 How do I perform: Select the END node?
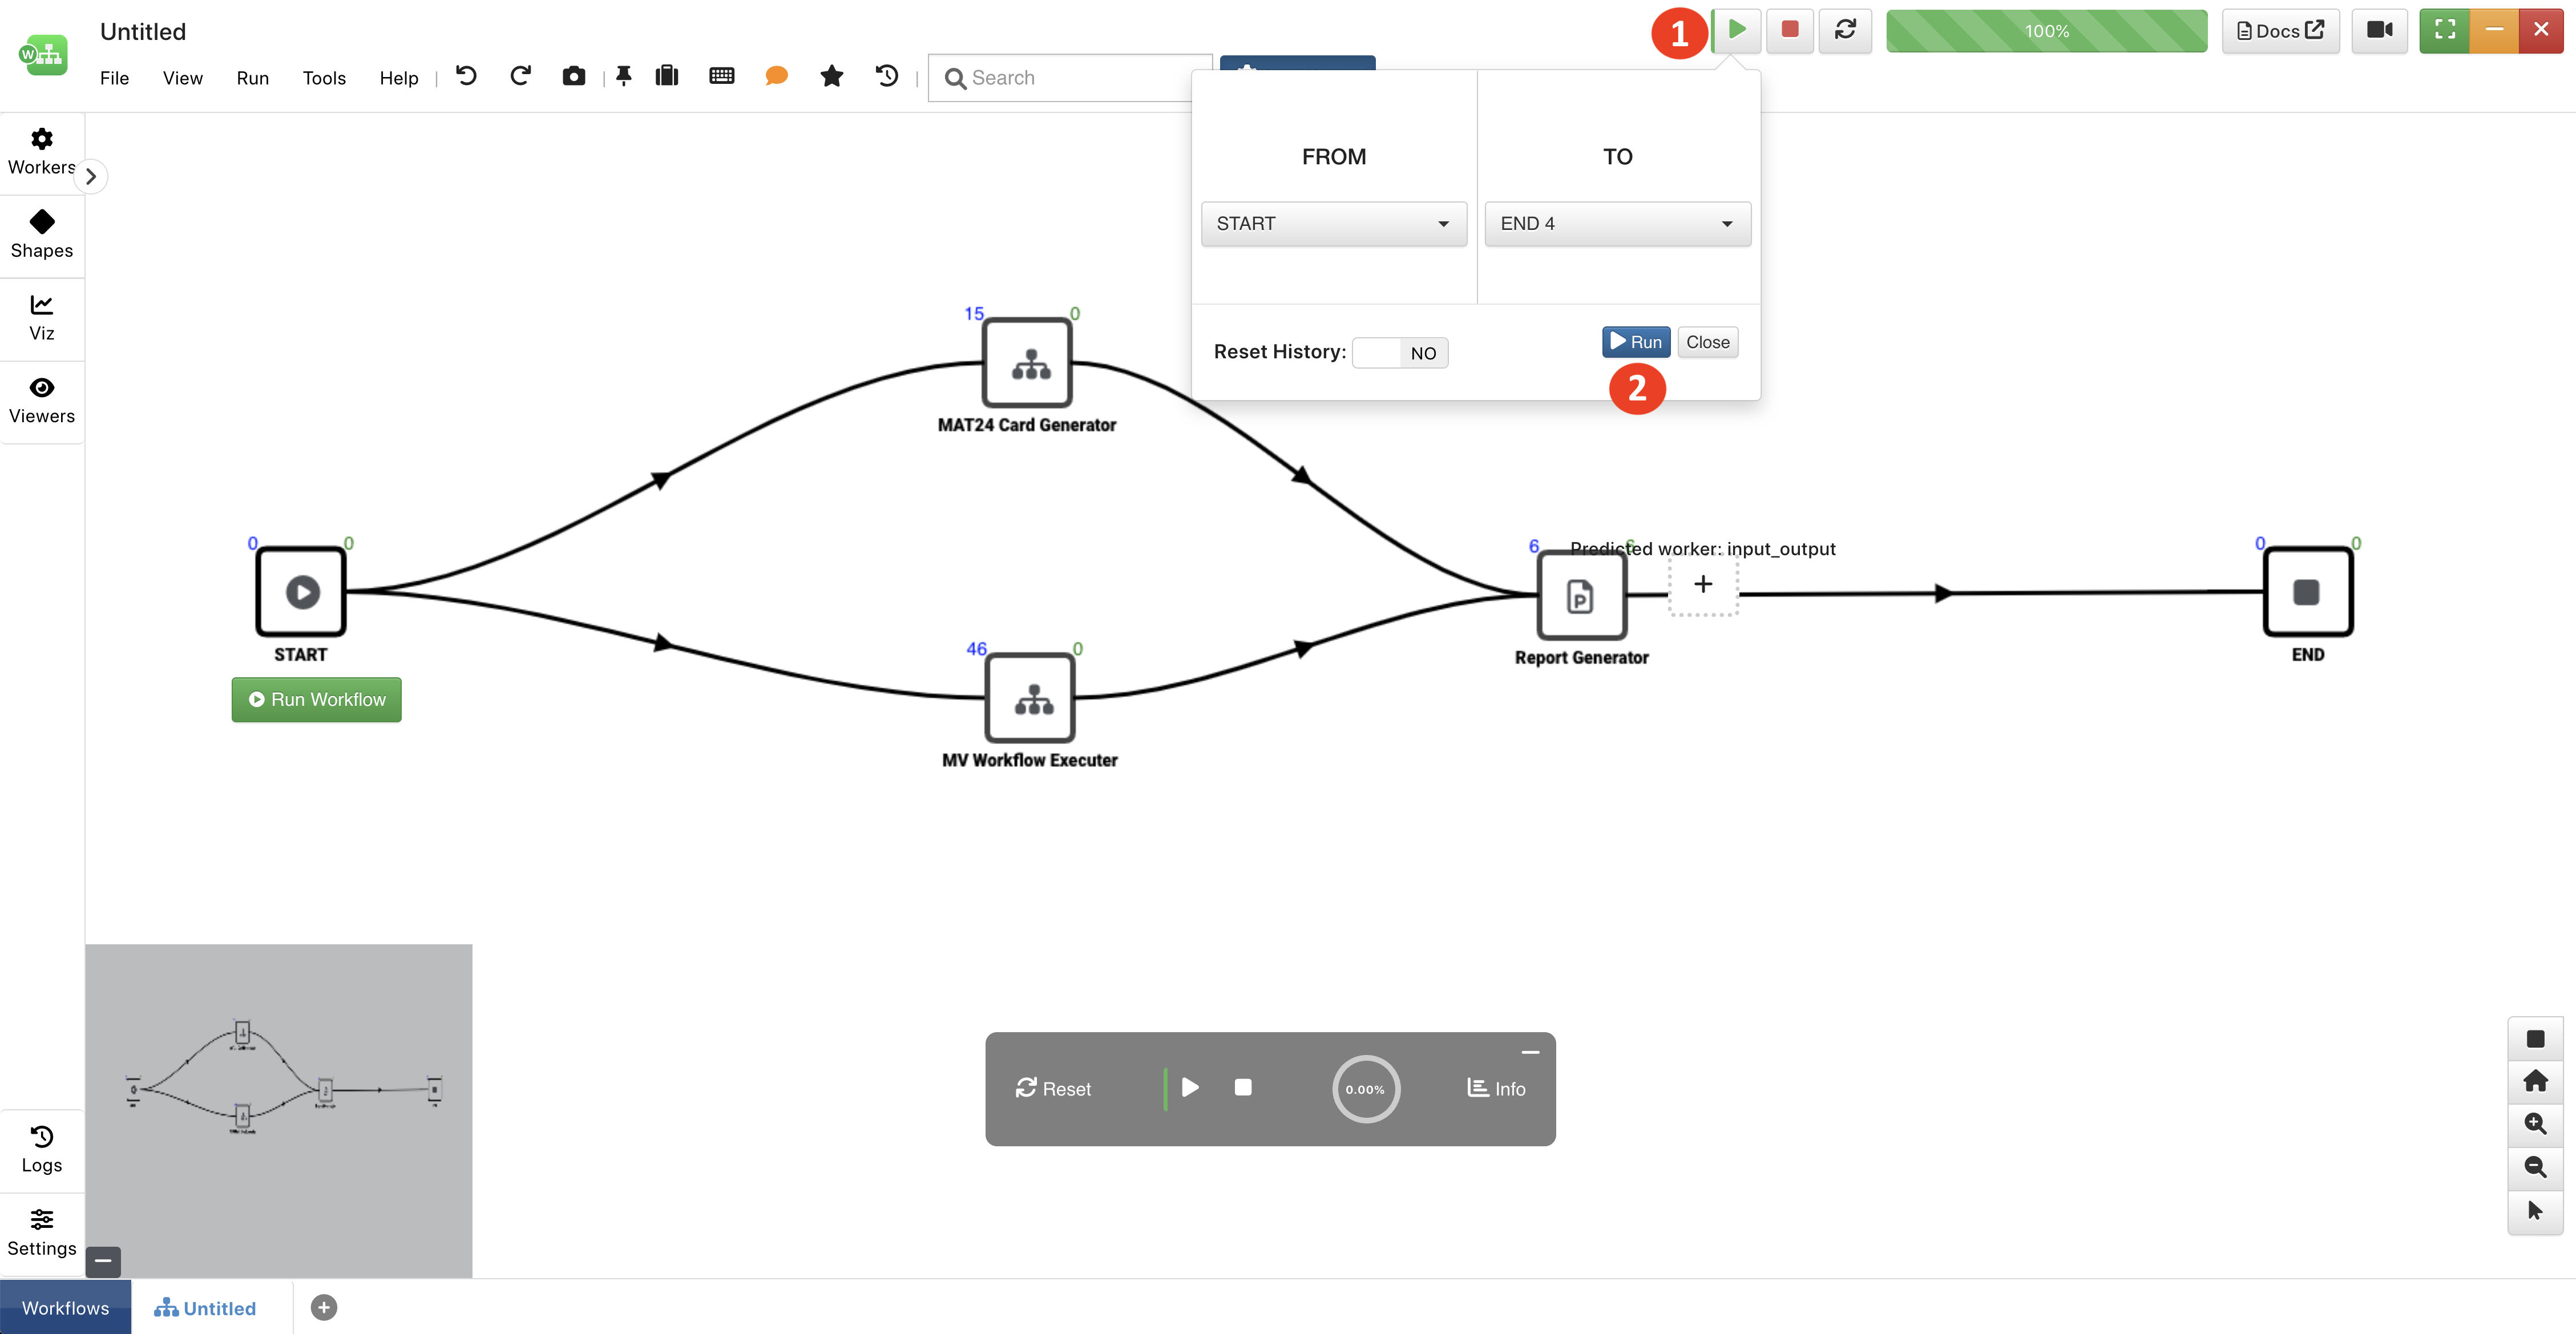pyautogui.click(x=2308, y=591)
